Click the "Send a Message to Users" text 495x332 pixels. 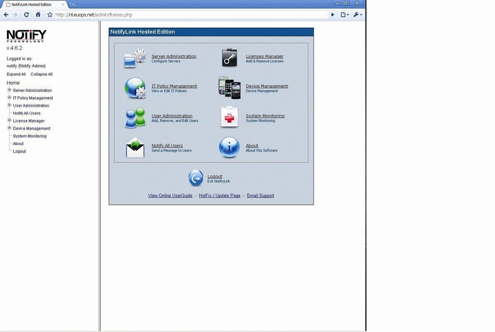172,151
